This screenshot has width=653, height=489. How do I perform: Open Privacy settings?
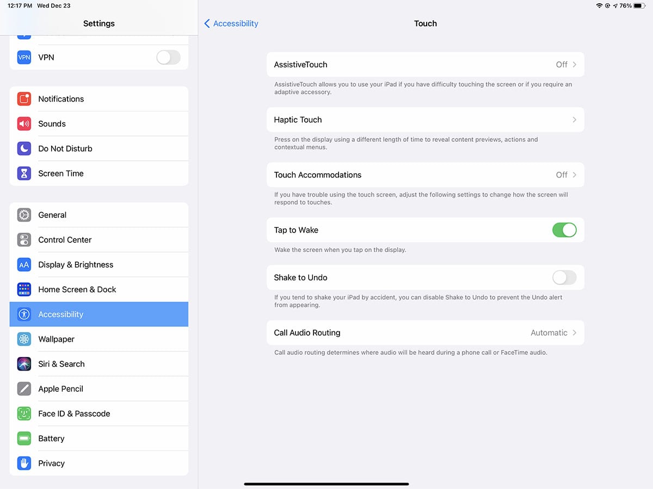[x=99, y=463]
